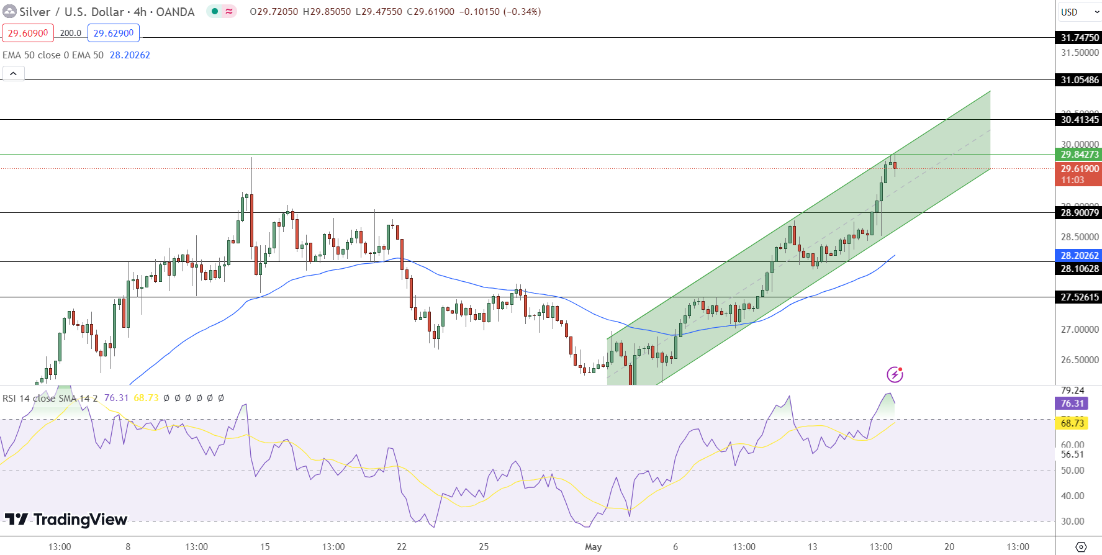Click the change value −0.10150 (−0.34%)

[x=500, y=12]
